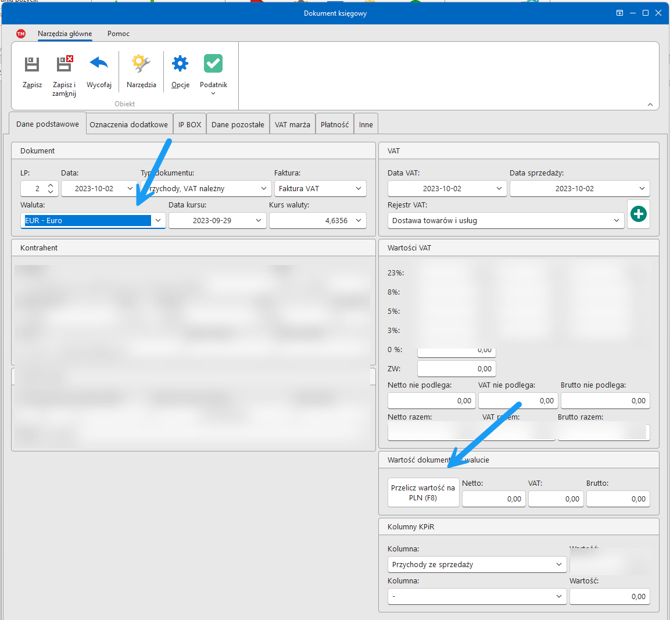Image resolution: width=670 pixels, height=620 pixels.
Task: Increase the LP number with stepper
Action: (x=51, y=185)
